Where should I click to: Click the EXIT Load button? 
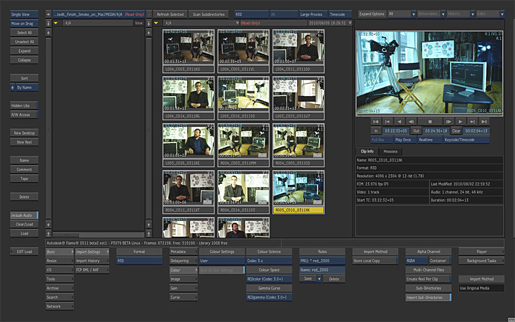[24, 252]
